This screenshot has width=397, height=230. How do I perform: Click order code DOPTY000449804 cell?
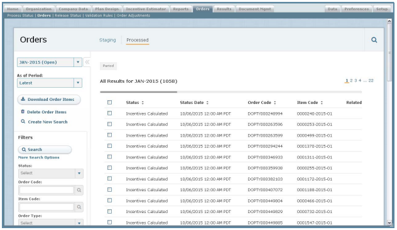point(265,201)
